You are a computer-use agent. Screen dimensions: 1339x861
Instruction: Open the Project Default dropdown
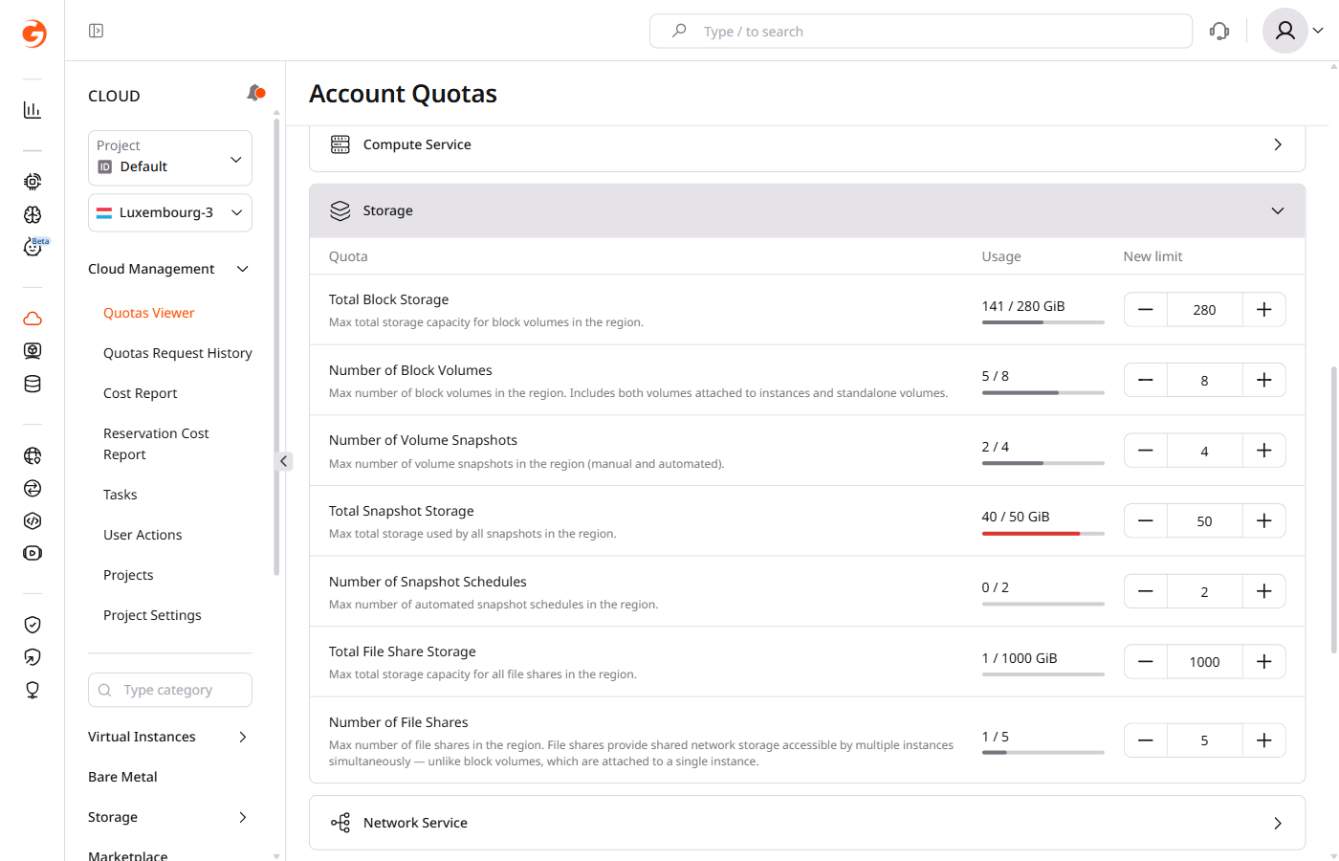pos(170,158)
